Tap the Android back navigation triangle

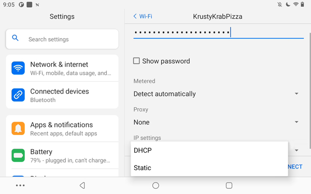pyautogui.click(x=82, y=186)
